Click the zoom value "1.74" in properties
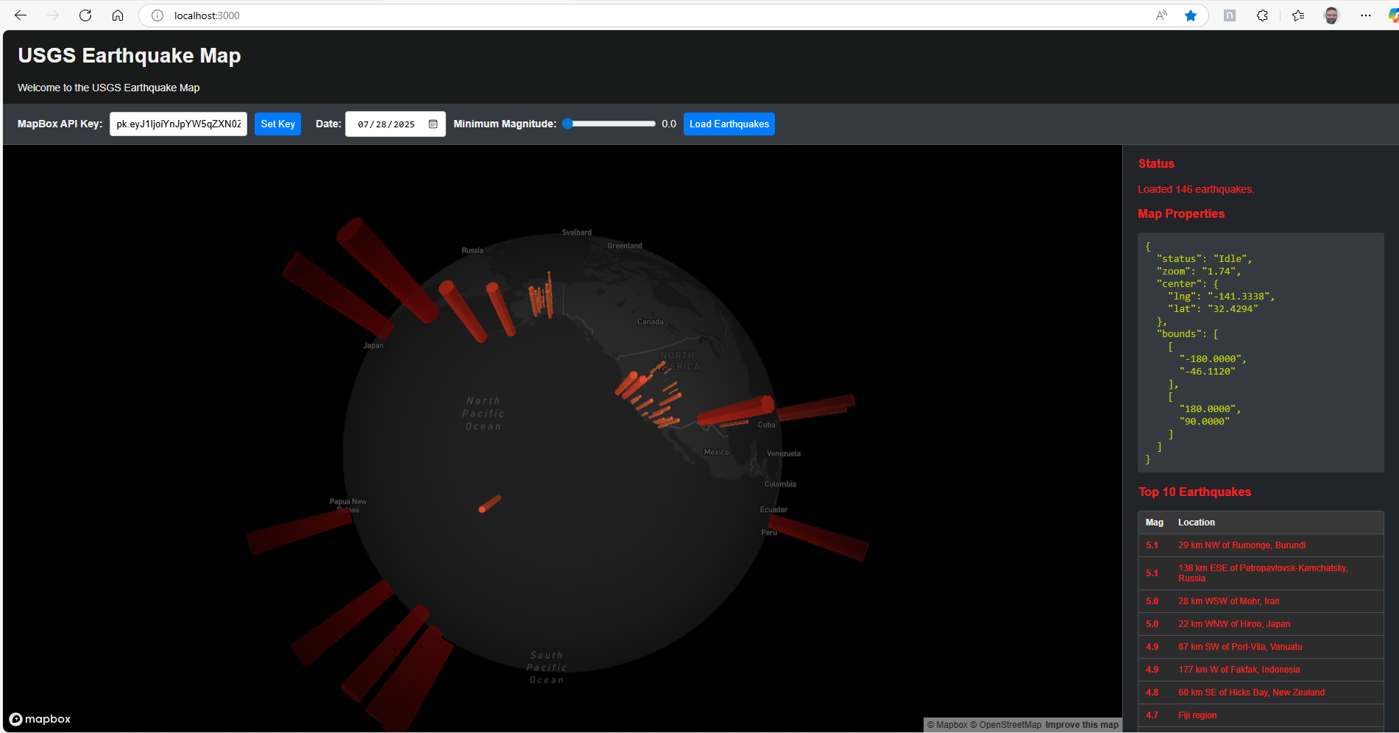The width and height of the screenshot is (1399, 733). pyautogui.click(x=1219, y=272)
